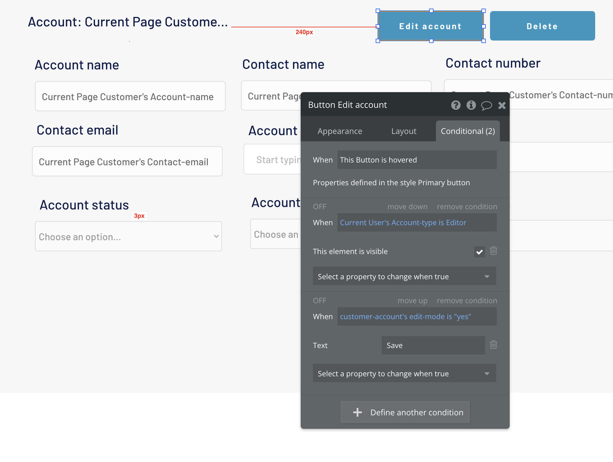Click 'move down' link on first condition
Image resolution: width=613 pixels, height=462 pixels.
[x=407, y=207]
